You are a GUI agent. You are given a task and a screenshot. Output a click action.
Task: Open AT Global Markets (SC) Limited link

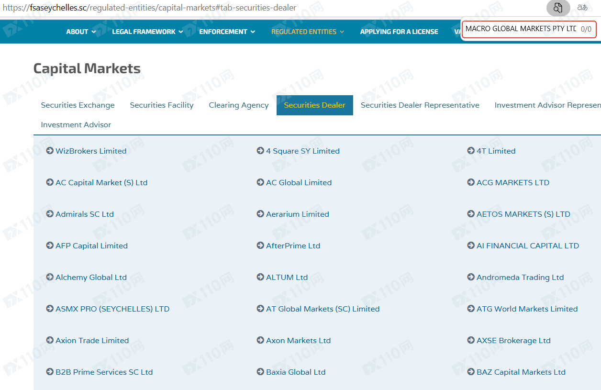[x=323, y=309]
